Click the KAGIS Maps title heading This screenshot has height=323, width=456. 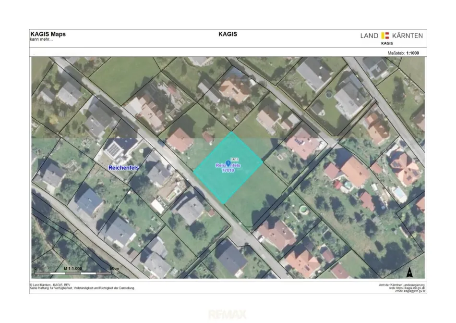(x=48, y=34)
